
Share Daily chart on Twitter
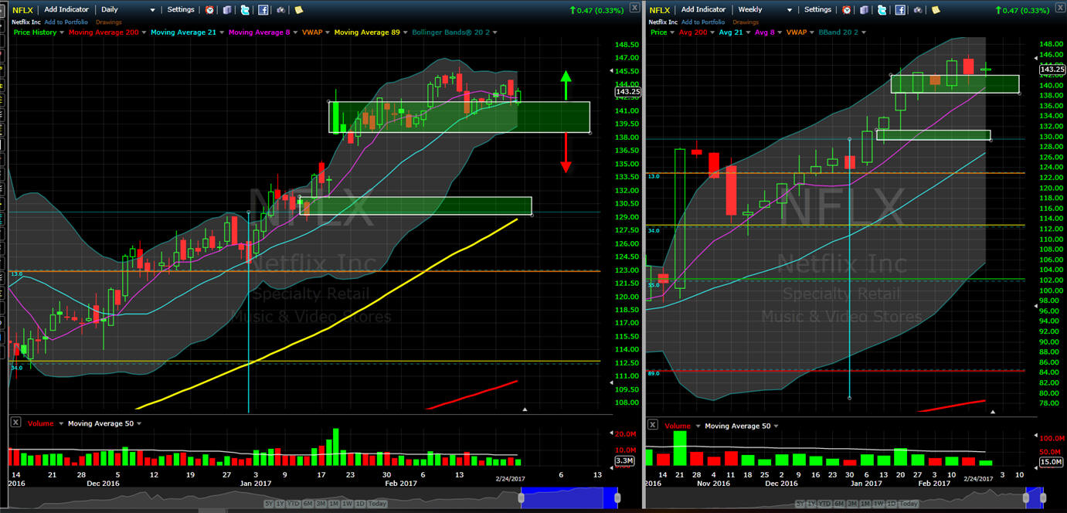click(245, 10)
